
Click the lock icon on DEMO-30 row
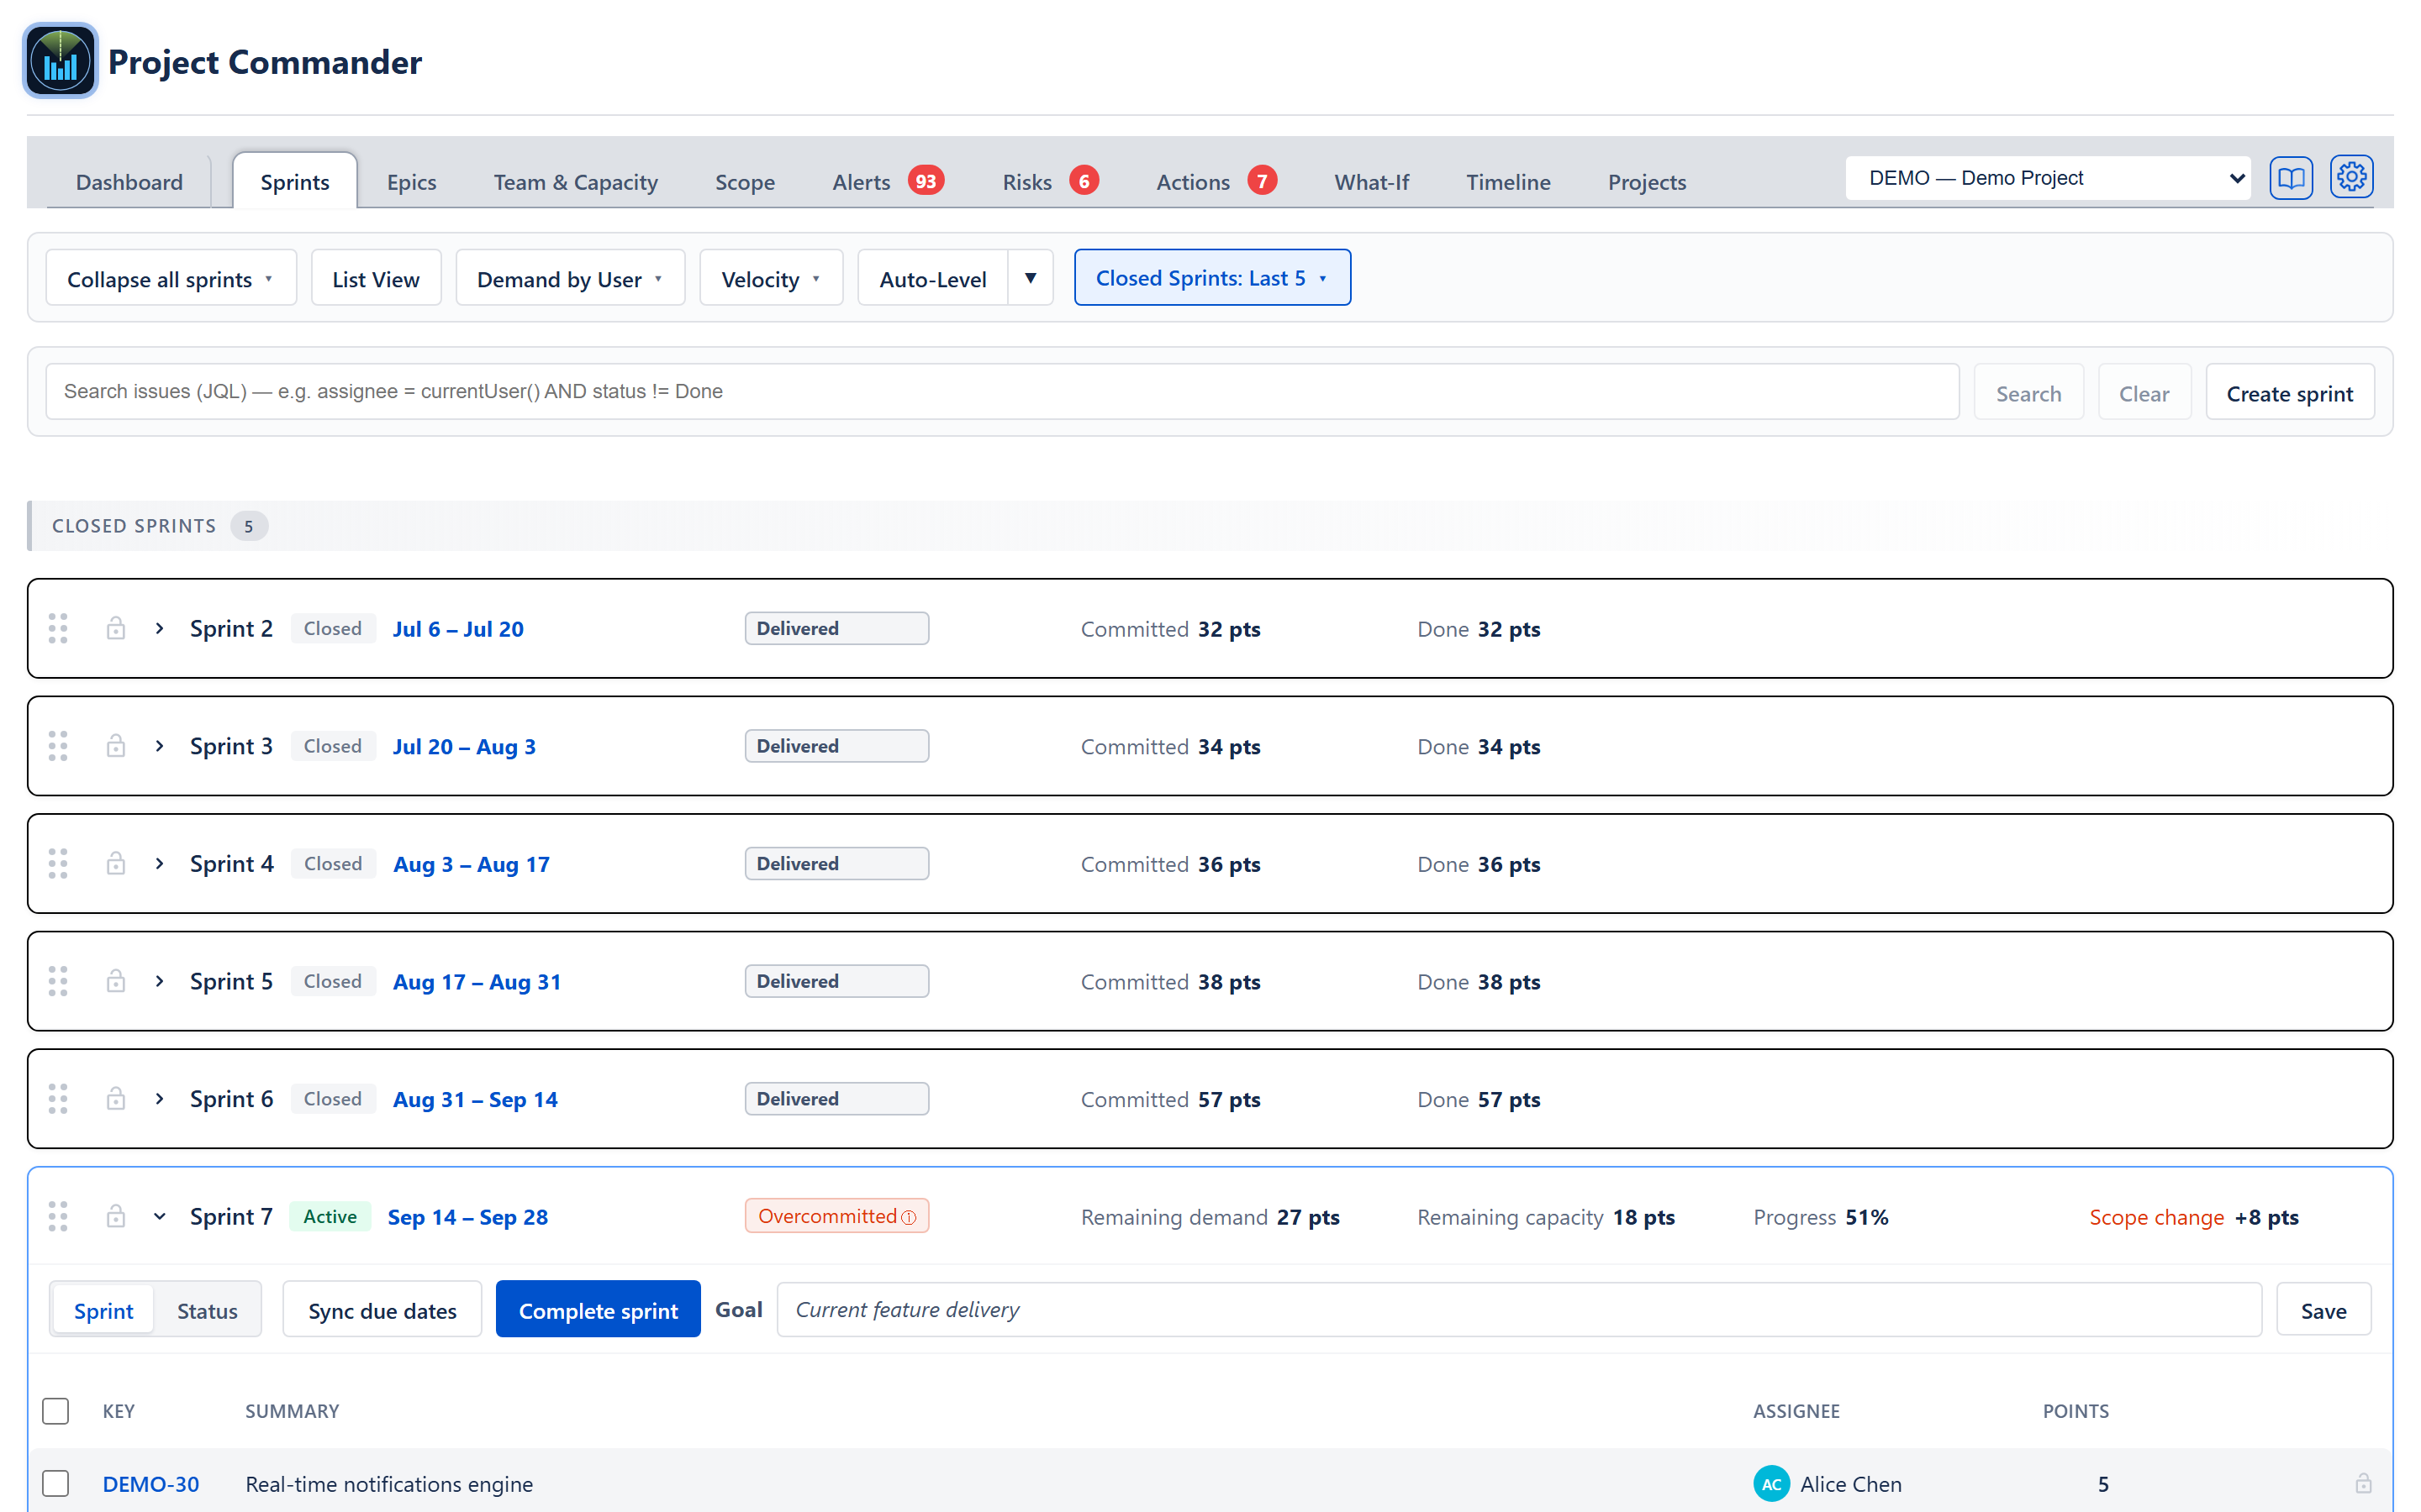pos(2363,1483)
